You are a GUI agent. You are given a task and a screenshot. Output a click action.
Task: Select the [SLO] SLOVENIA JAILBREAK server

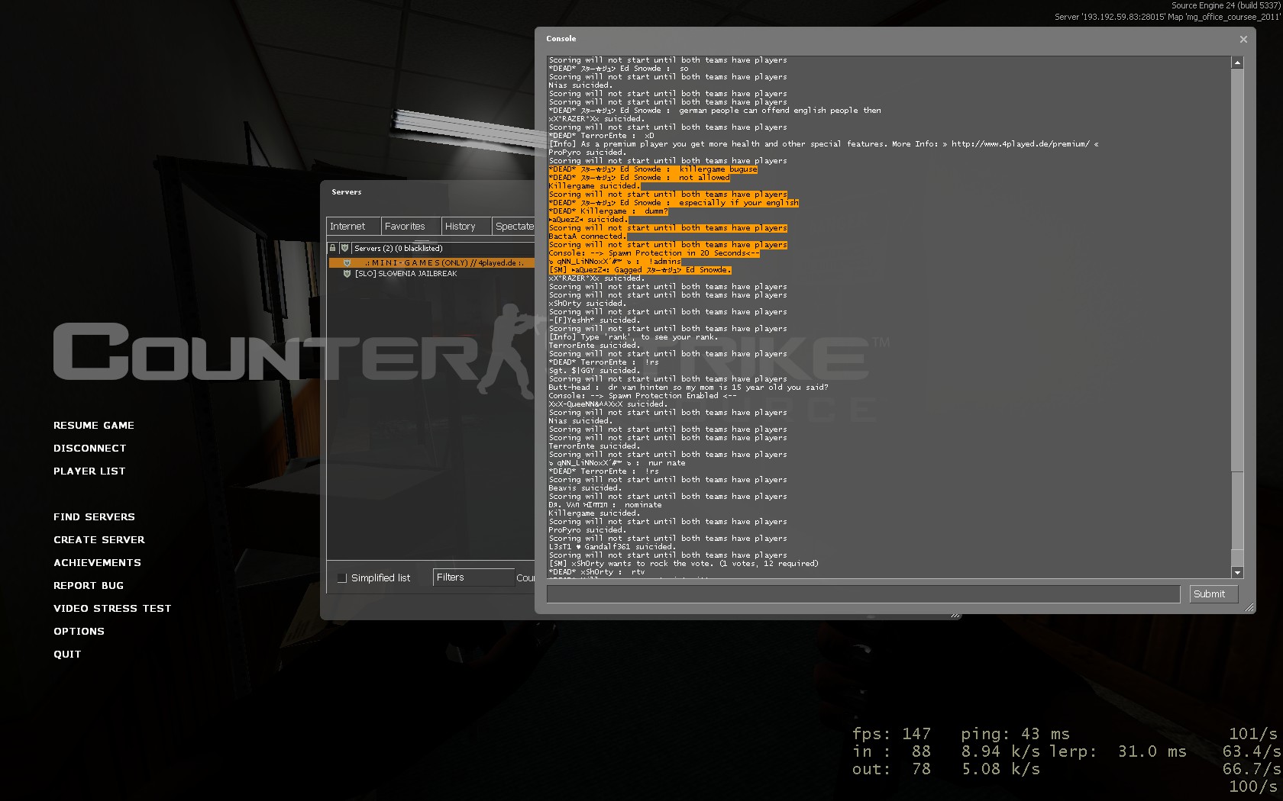[431, 274]
